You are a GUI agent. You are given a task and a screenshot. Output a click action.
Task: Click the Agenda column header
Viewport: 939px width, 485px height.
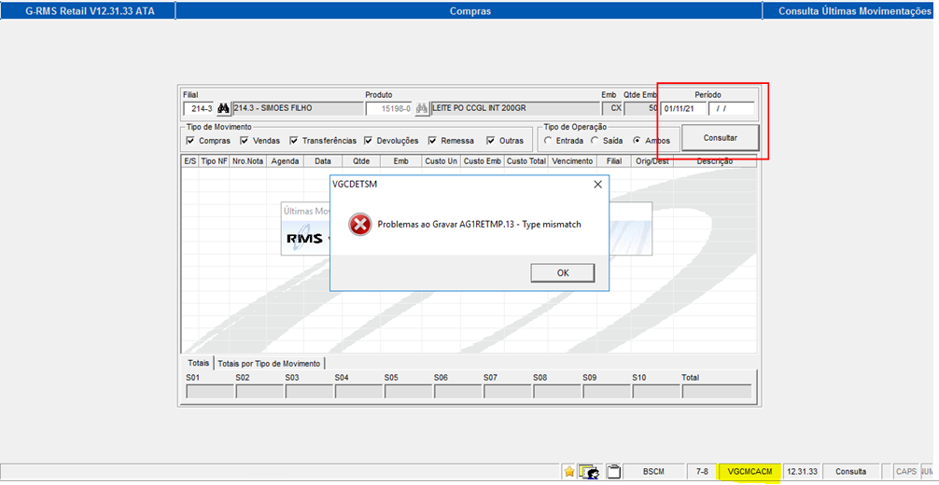285,161
